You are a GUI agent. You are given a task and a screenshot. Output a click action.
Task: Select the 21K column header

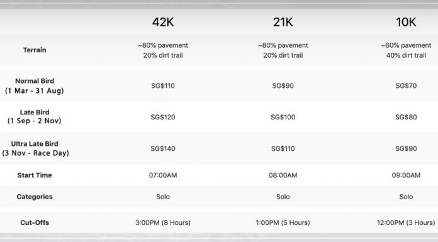(x=283, y=22)
